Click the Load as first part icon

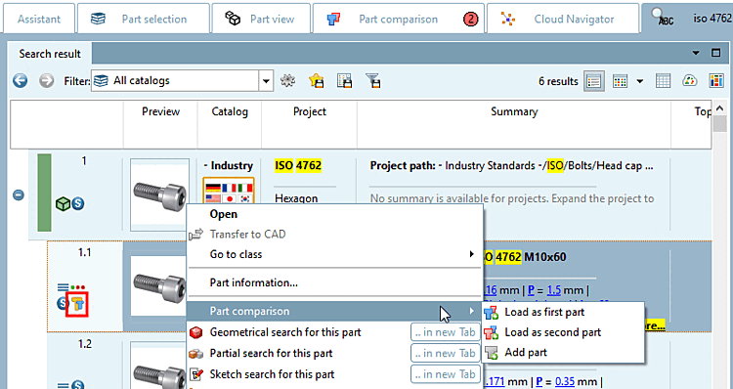click(492, 313)
